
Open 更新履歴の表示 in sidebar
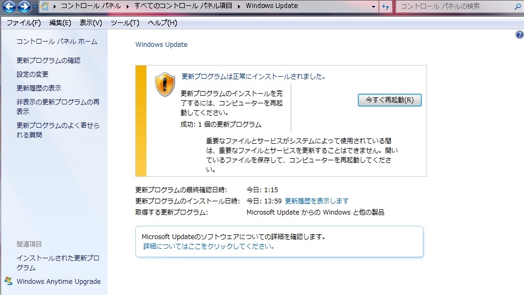coord(39,88)
